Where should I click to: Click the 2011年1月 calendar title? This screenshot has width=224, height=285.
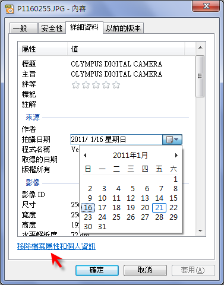[x=130, y=156]
